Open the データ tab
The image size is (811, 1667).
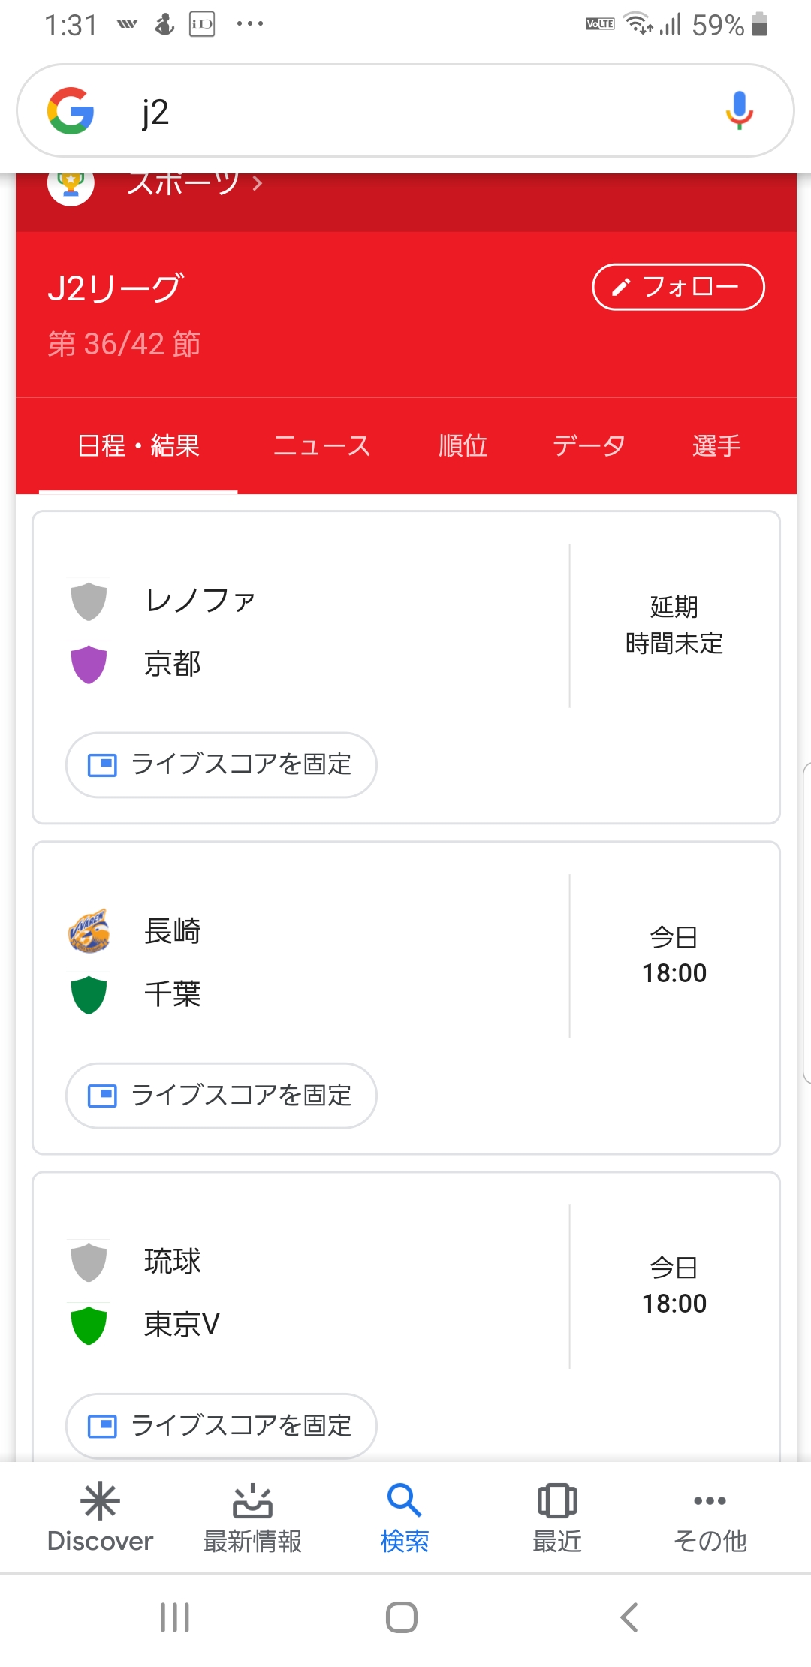coord(589,446)
